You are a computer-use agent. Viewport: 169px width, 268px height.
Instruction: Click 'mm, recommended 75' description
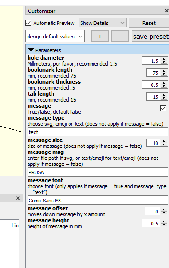tap(52, 76)
